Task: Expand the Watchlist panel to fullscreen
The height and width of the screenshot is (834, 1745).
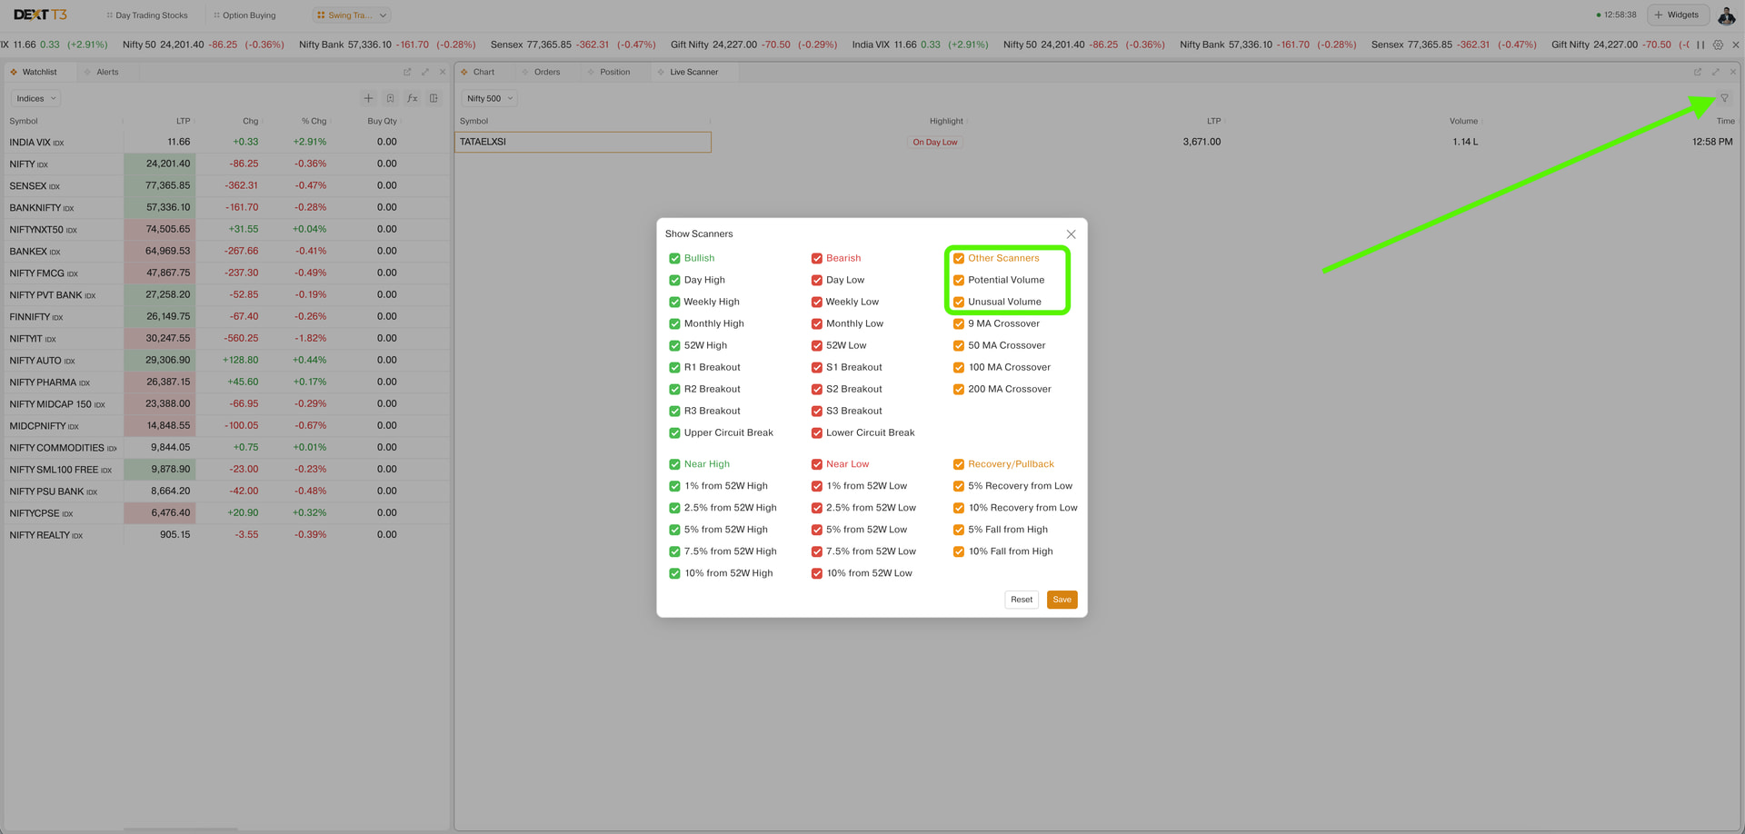Action: [x=424, y=72]
